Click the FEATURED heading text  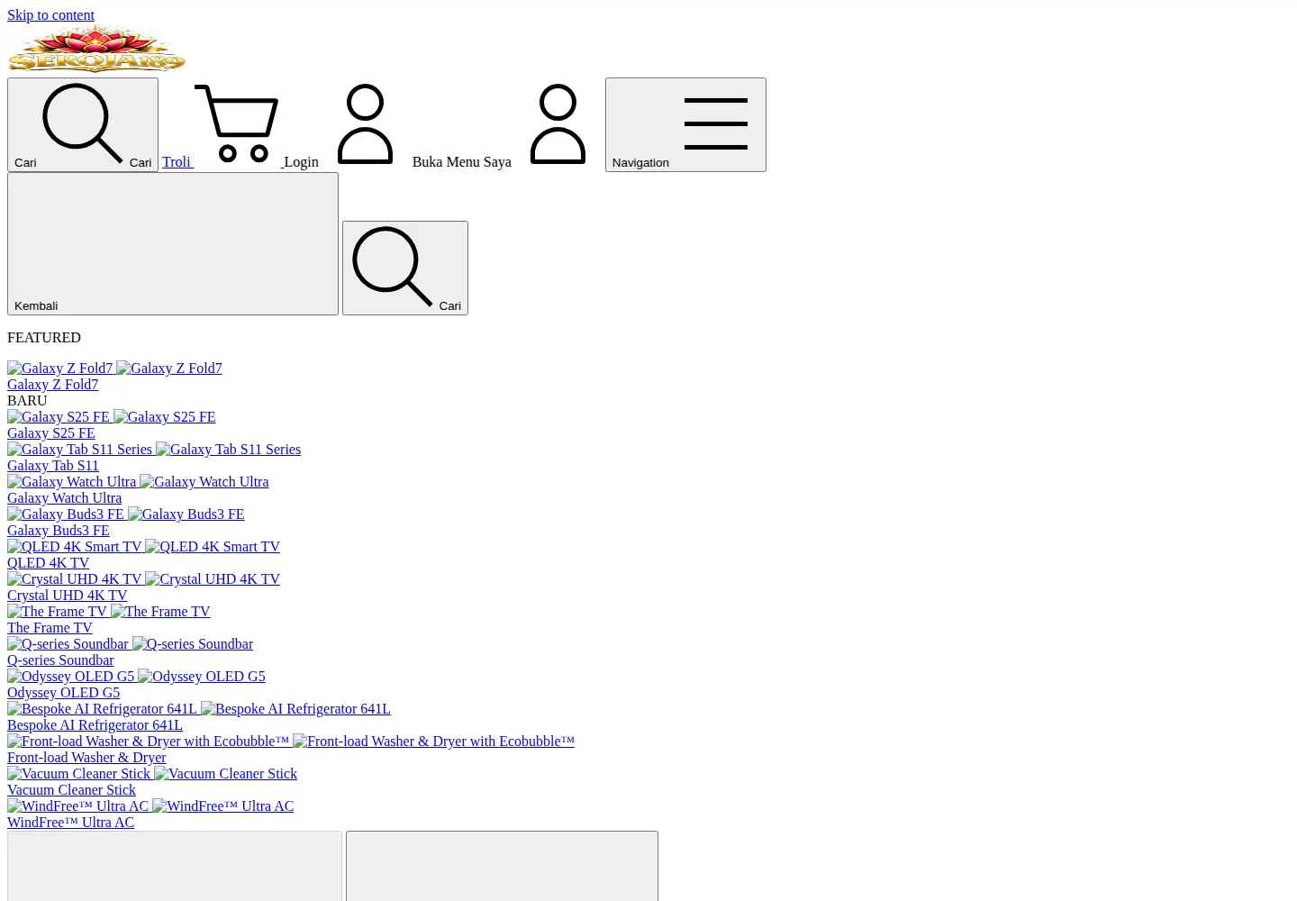point(44,337)
